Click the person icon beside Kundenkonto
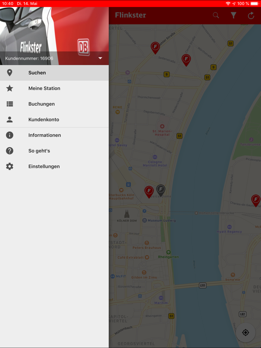This screenshot has height=348, width=261. click(x=10, y=119)
